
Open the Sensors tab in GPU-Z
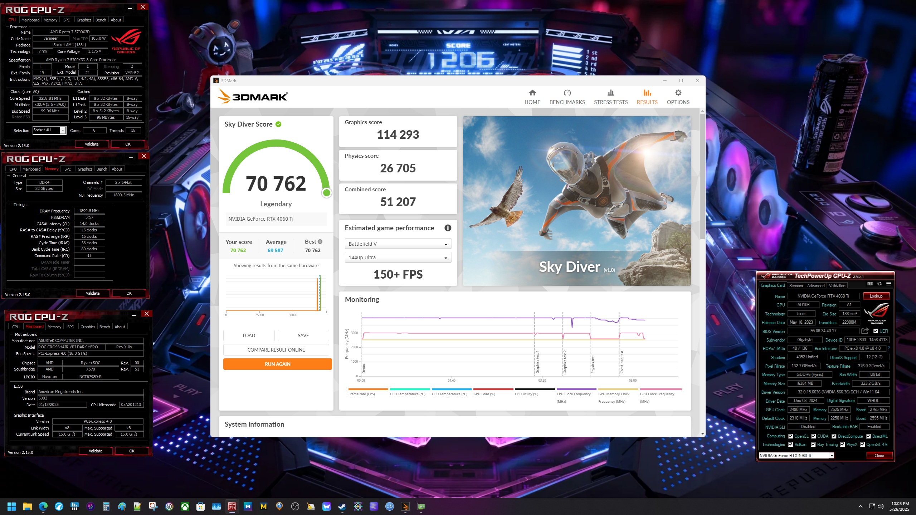pos(796,285)
